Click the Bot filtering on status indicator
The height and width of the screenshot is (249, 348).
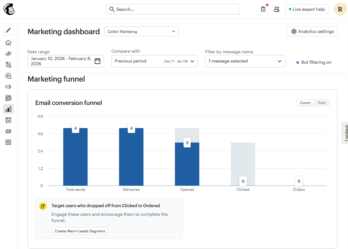click(313, 62)
